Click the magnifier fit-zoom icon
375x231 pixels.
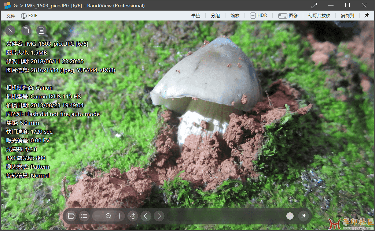click(109, 216)
